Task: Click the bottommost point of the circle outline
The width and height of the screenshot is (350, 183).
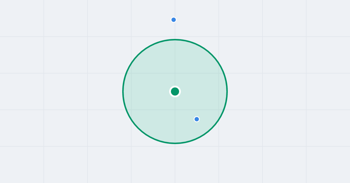Action: pyautogui.click(x=175, y=143)
